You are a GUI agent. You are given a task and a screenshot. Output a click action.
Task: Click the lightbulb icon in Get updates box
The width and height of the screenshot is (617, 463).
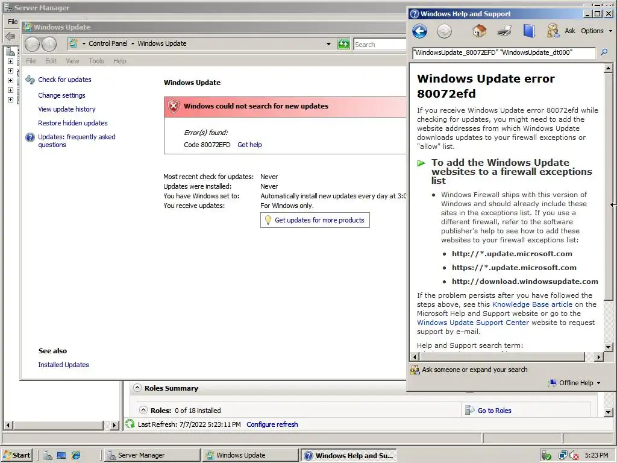point(268,220)
